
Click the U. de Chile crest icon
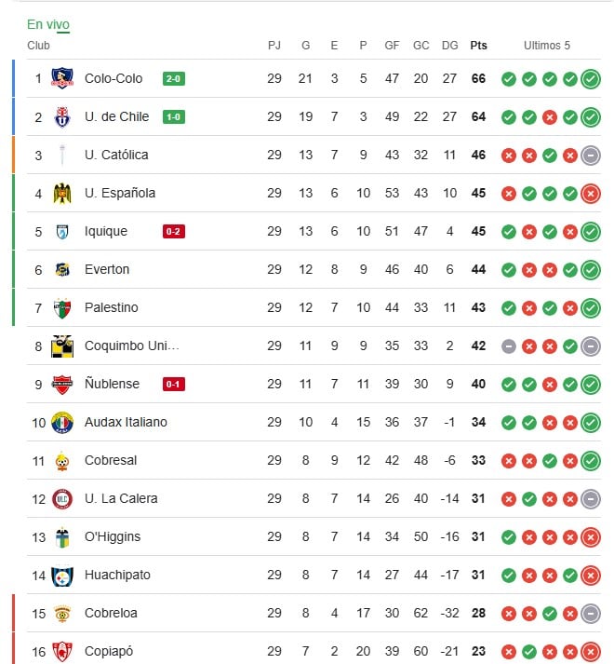[x=62, y=117]
